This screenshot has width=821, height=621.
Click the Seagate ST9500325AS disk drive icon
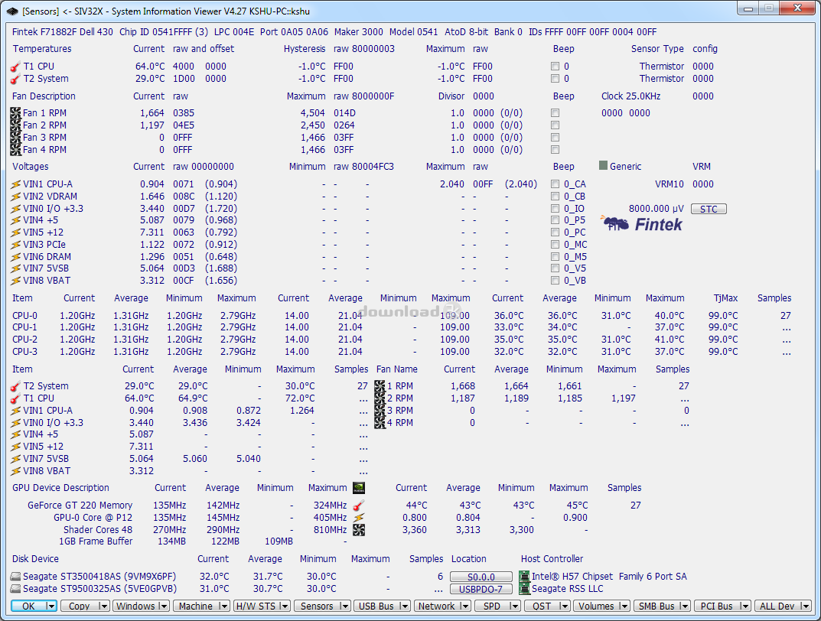click(16, 589)
